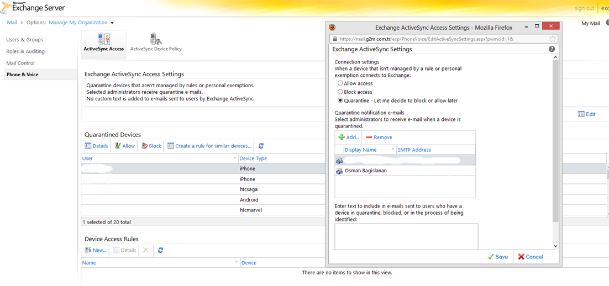This screenshot has width=609, height=286.
Task: Sort administrators by Display Name column
Action: point(370,150)
